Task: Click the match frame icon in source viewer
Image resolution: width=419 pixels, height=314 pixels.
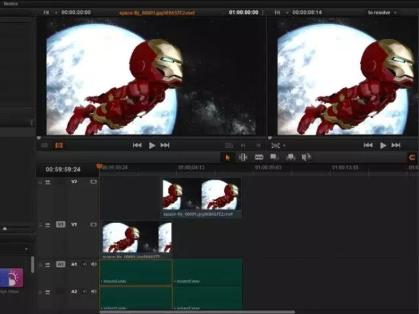Action: 229,145
